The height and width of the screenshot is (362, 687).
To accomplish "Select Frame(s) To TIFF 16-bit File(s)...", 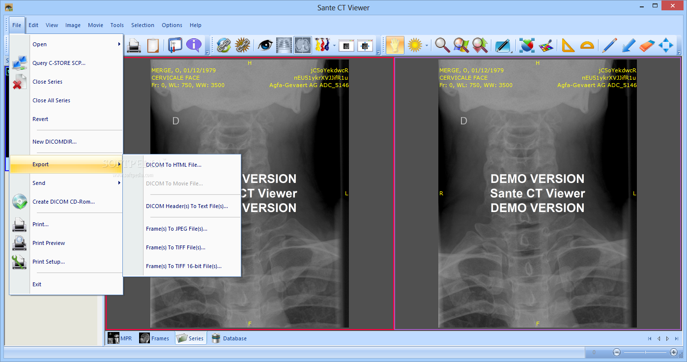I will [x=182, y=266].
